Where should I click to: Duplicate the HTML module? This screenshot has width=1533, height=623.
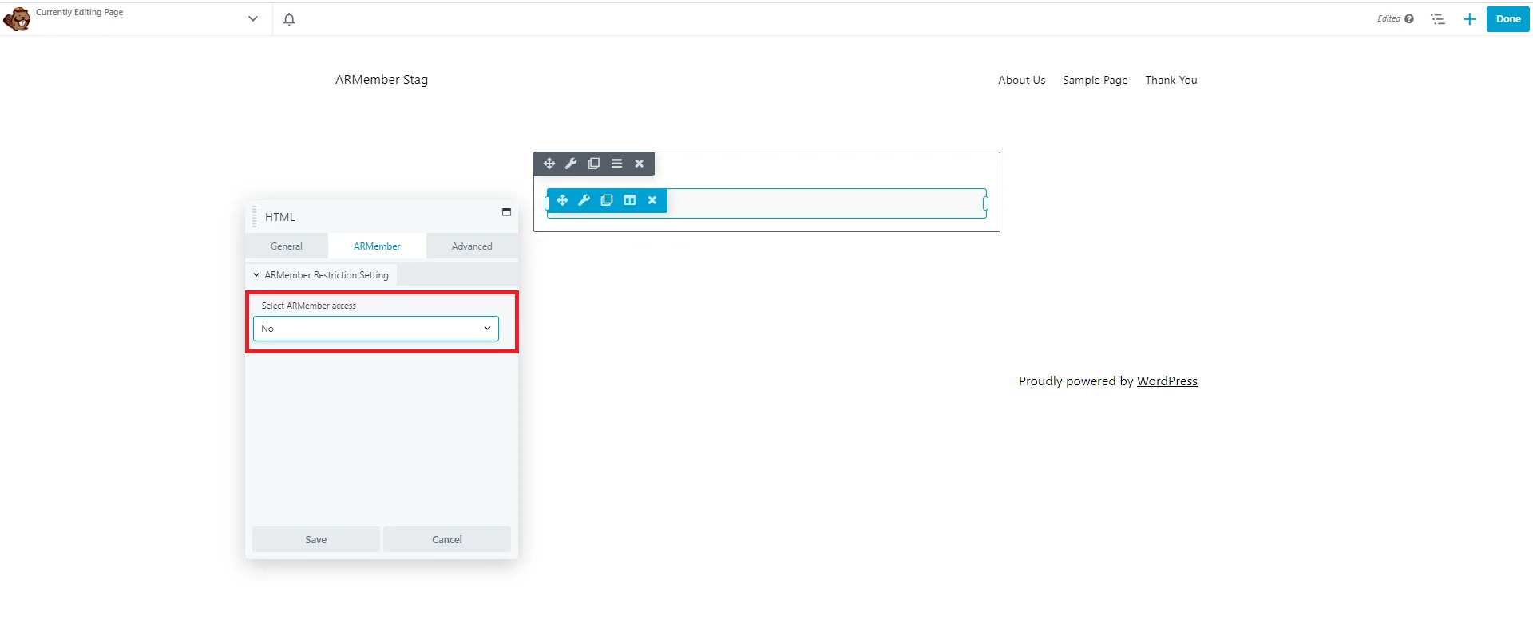[607, 200]
